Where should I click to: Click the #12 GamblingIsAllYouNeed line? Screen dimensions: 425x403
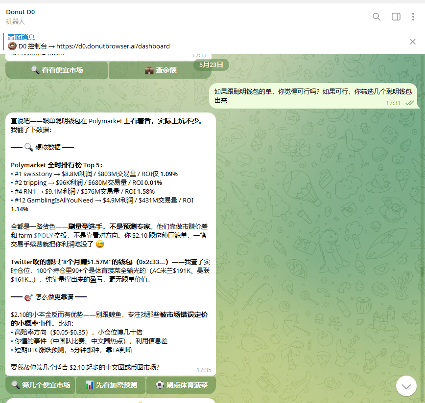[102, 204]
